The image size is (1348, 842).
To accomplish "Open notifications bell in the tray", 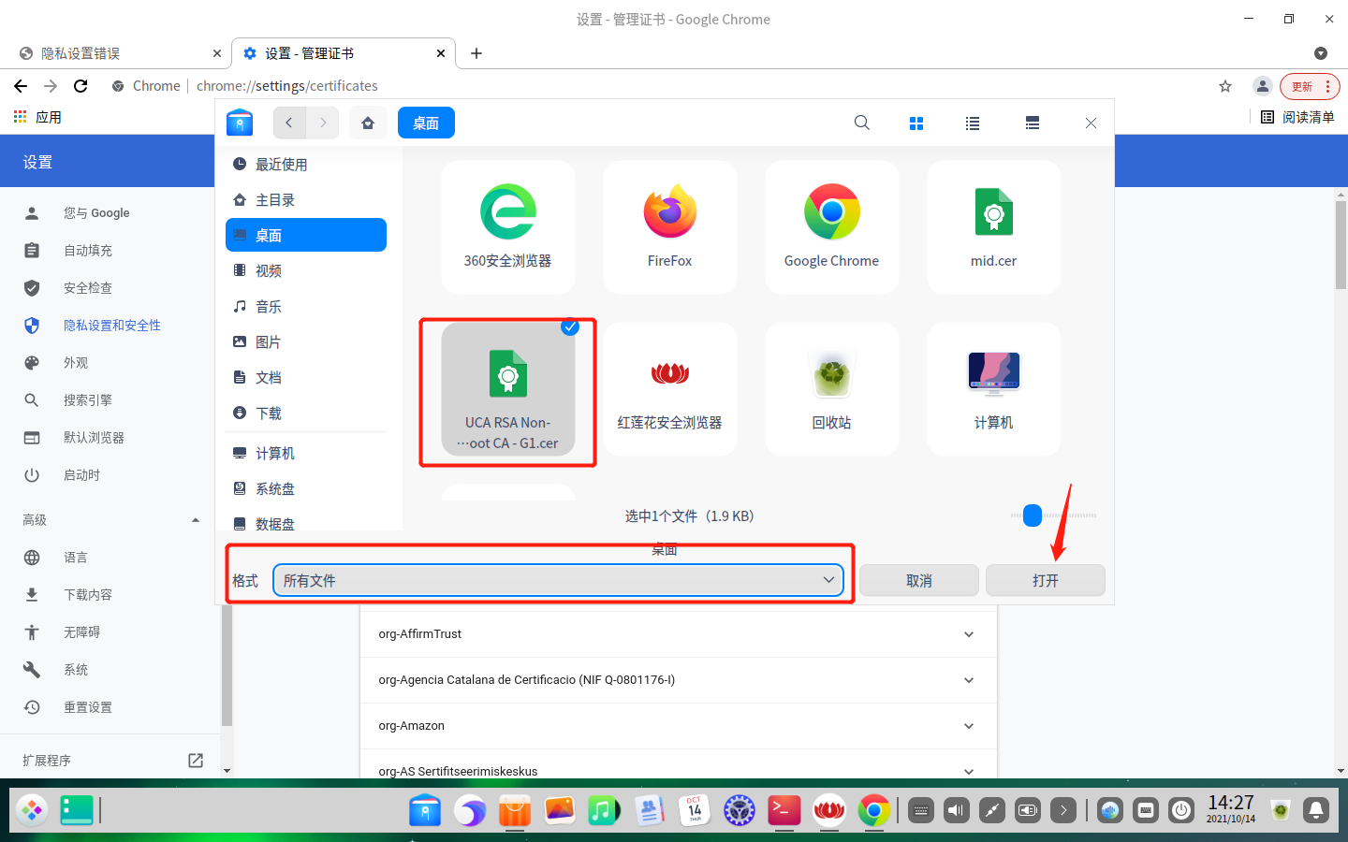I will tap(1316, 810).
